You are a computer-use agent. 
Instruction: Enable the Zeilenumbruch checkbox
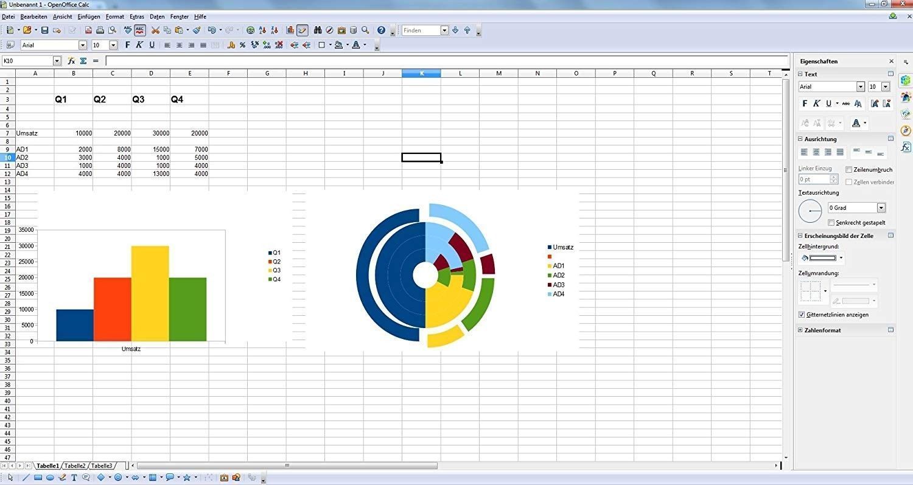849,170
